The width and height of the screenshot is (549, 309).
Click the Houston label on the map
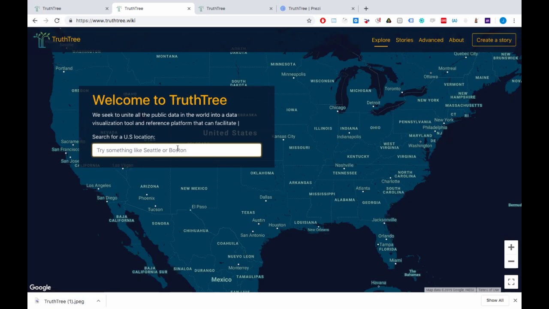click(277, 225)
